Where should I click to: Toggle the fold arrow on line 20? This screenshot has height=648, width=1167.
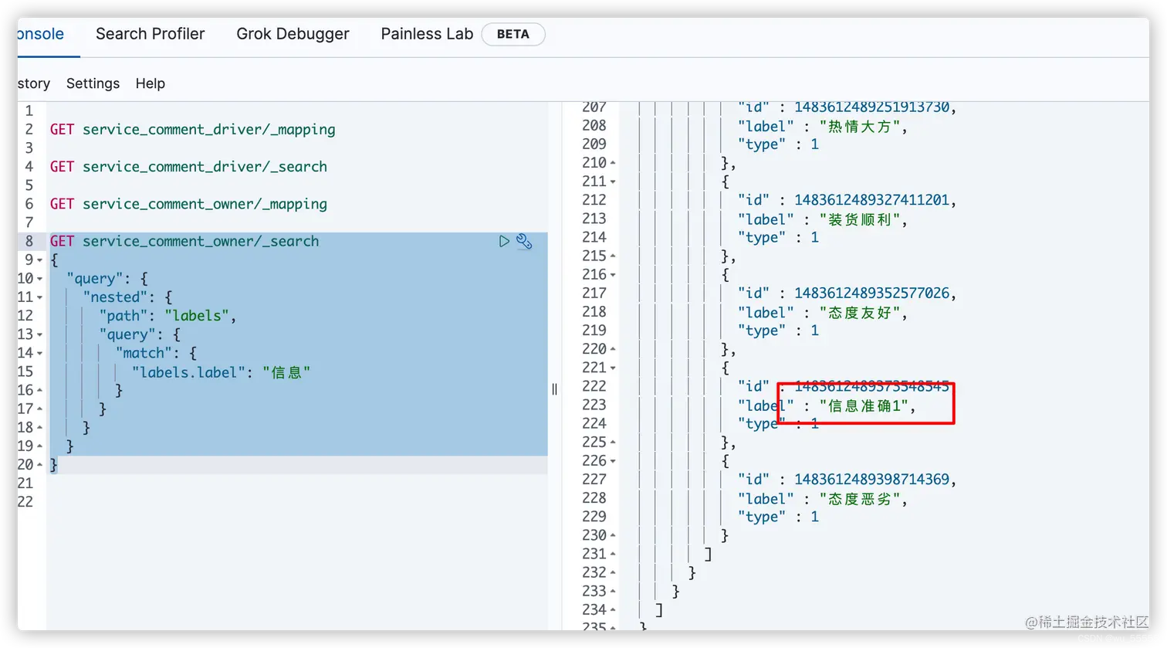40,465
